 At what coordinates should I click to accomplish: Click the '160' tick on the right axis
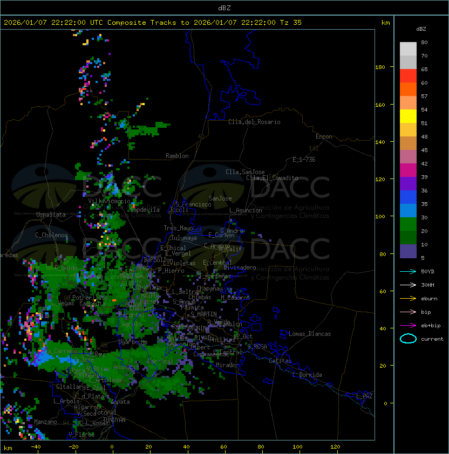click(x=380, y=105)
